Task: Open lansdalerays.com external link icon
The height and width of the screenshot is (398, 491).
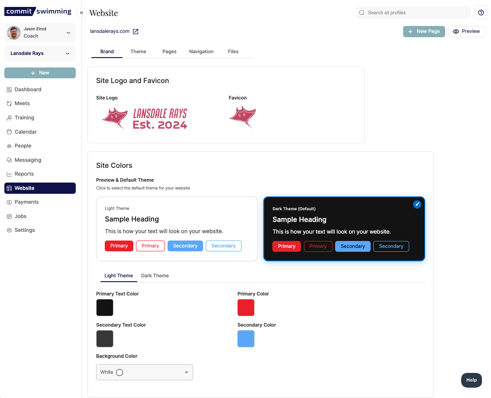Action: click(x=136, y=31)
